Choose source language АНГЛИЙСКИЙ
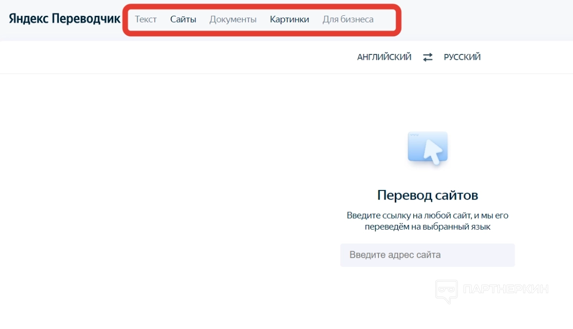 coord(384,57)
